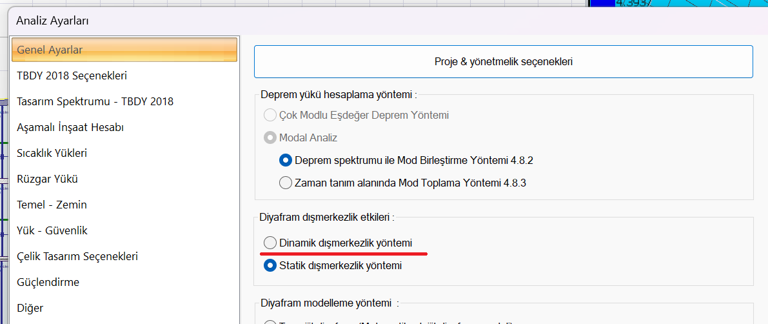Select Diğer in the sidebar
This screenshot has width=768, height=324.
pyautogui.click(x=30, y=308)
